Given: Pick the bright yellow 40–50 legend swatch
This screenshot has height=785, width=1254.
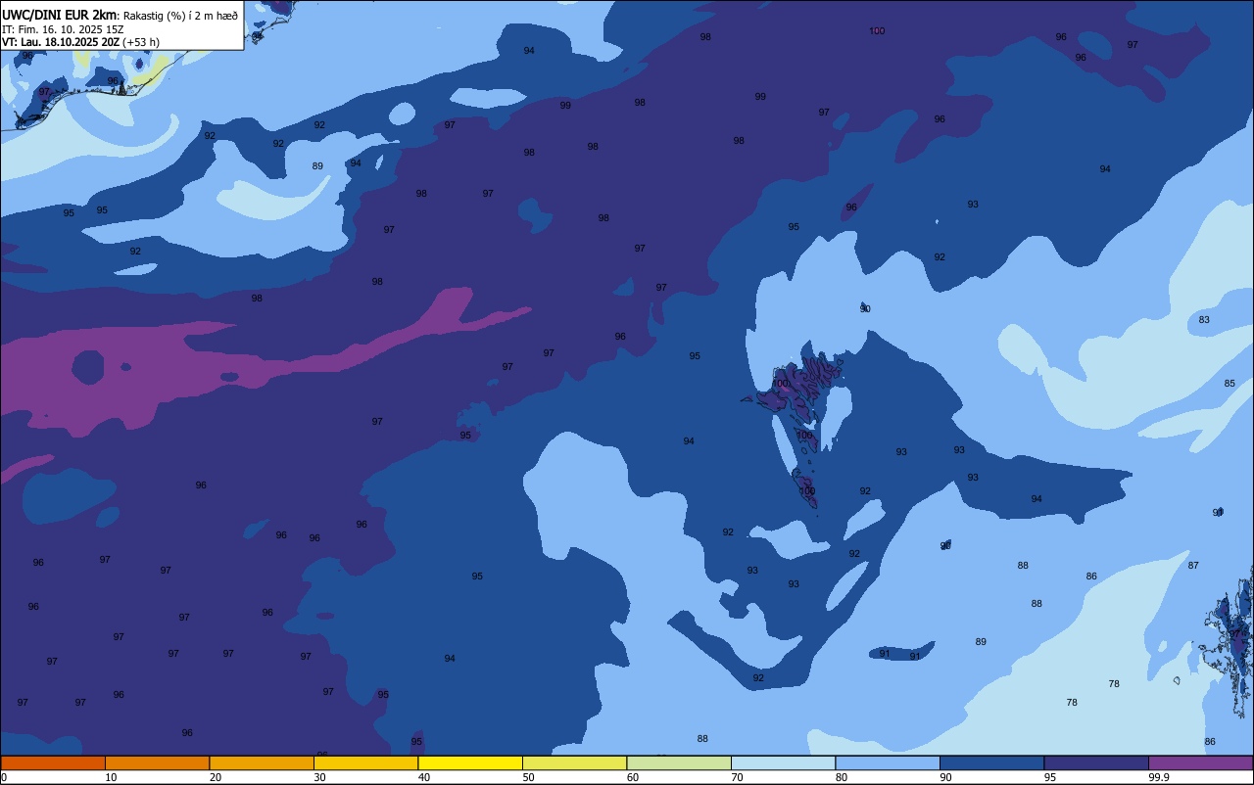Looking at the screenshot, I should (x=470, y=762).
